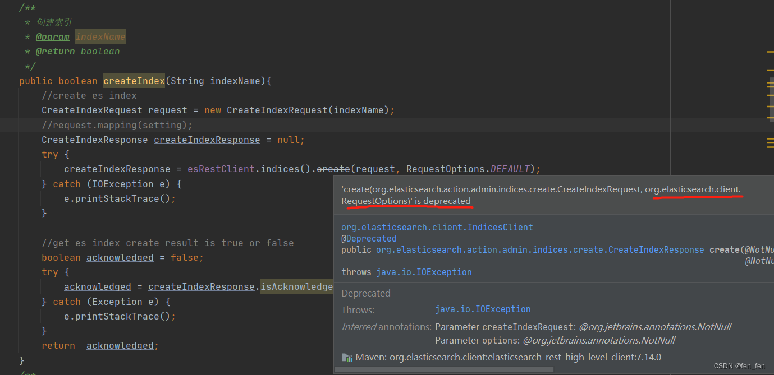The image size is (774, 375).
Task: Click the @return Javadoc tag link
Action: [55, 51]
